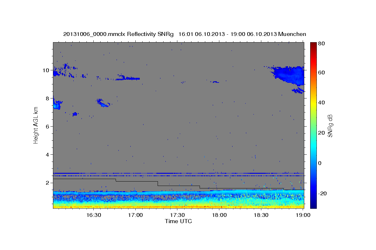Click the 16:30 time tick label
The image size is (376, 250).
coord(93,215)
